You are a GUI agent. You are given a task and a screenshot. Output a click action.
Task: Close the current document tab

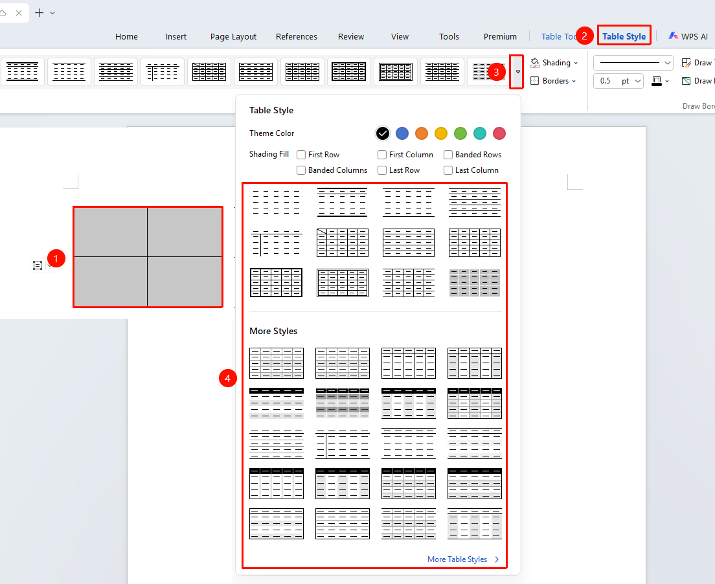click(19, 13)
